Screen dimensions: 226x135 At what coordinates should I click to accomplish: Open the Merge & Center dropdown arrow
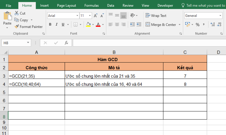[180, 25]
